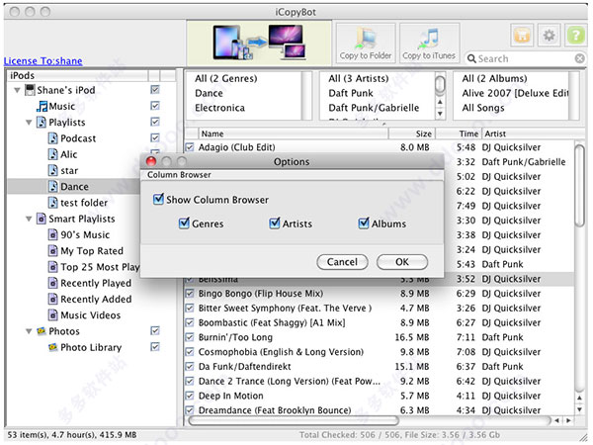Open the License To:shane link
This screenshot has width=593, height=445.
click(43, 61)
